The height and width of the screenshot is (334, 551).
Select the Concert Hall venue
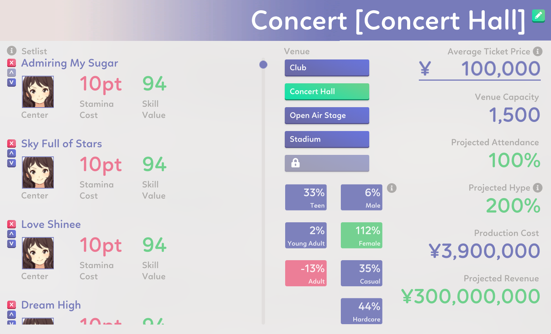coord(327,92)
